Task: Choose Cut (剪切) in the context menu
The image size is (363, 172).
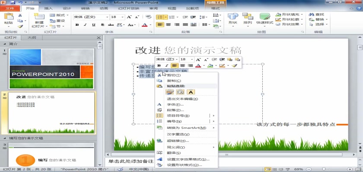Action: [186, 75]
